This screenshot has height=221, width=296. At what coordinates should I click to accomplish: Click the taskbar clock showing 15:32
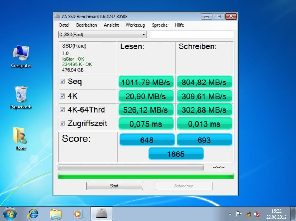(276, 214)
